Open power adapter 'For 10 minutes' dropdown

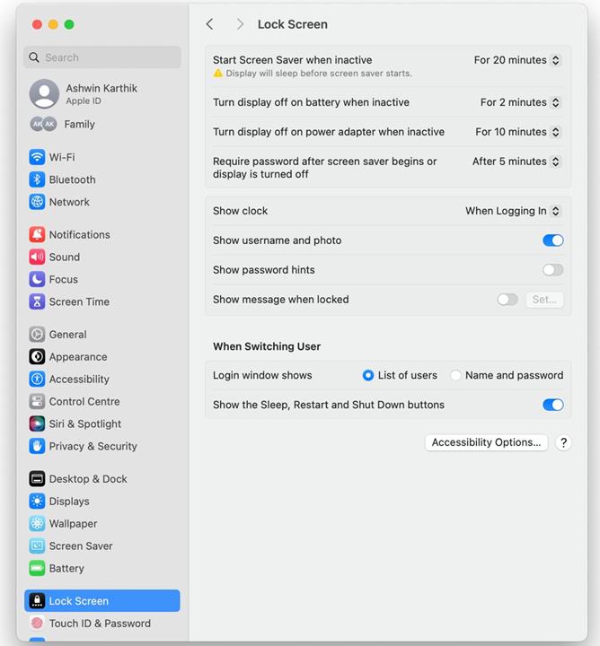[517, 132]
